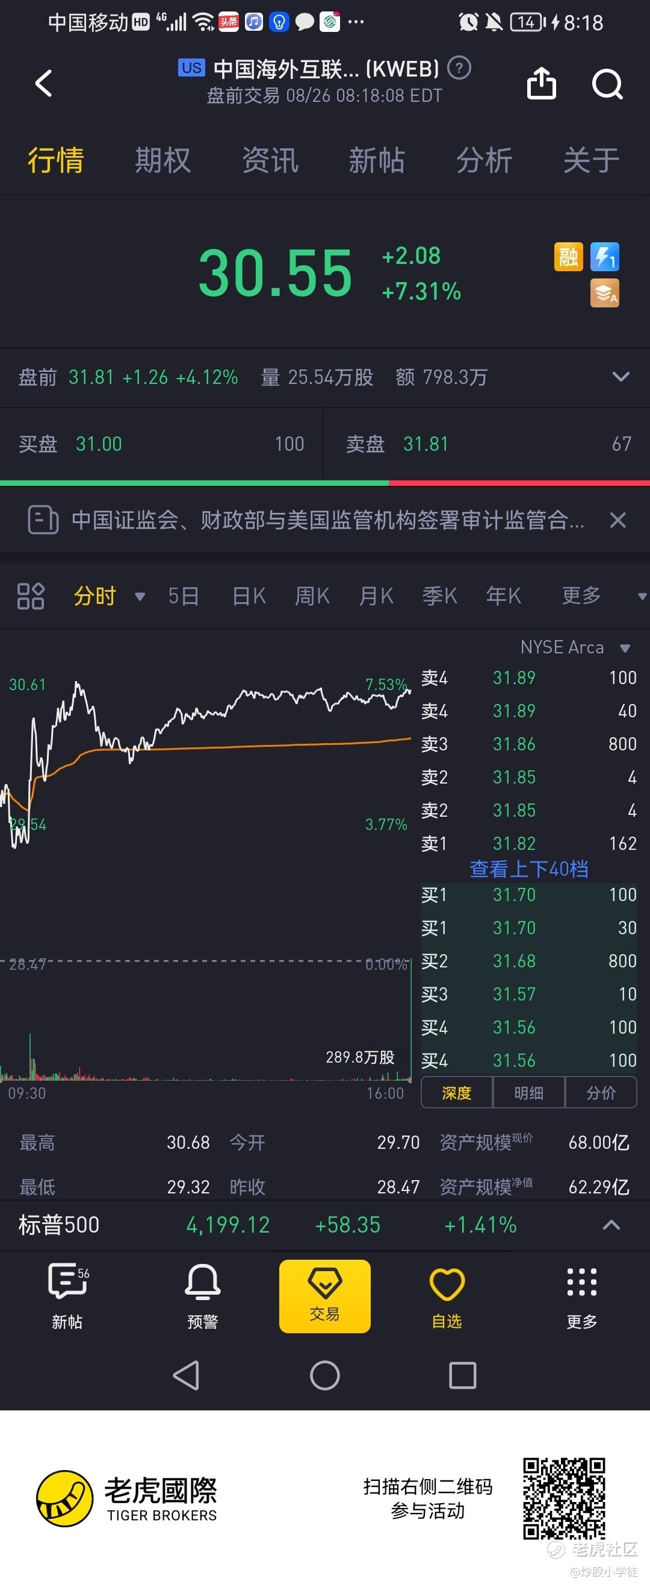Open the 分时 chart type dropdown arrow
650x1587 pixels.
pos(140,596)
